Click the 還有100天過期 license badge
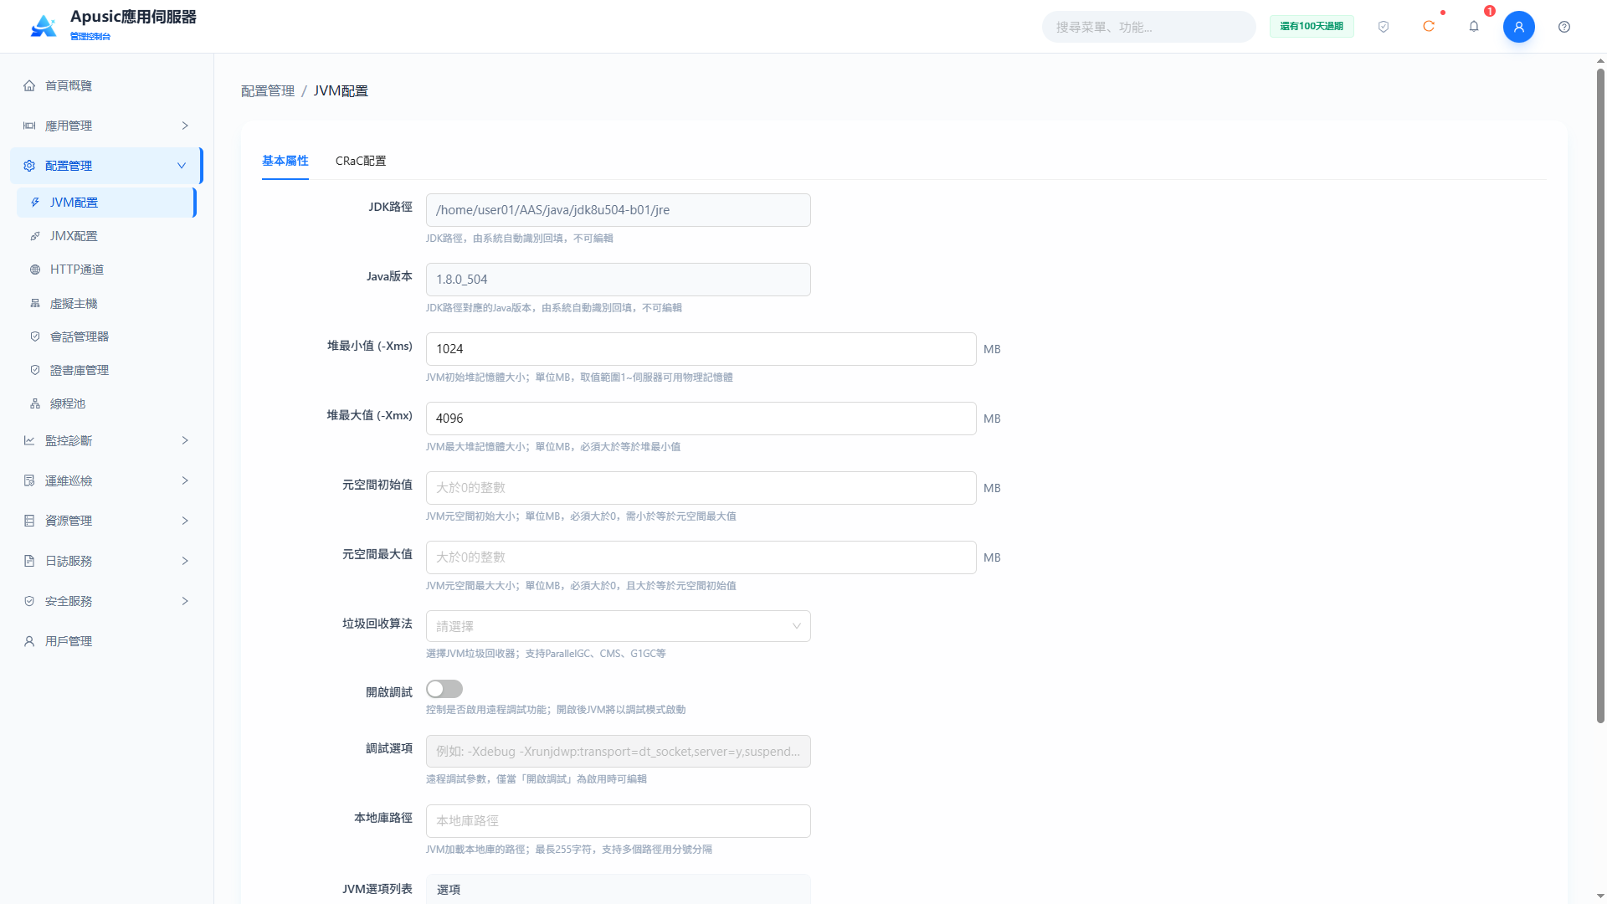 (1312, 27)
